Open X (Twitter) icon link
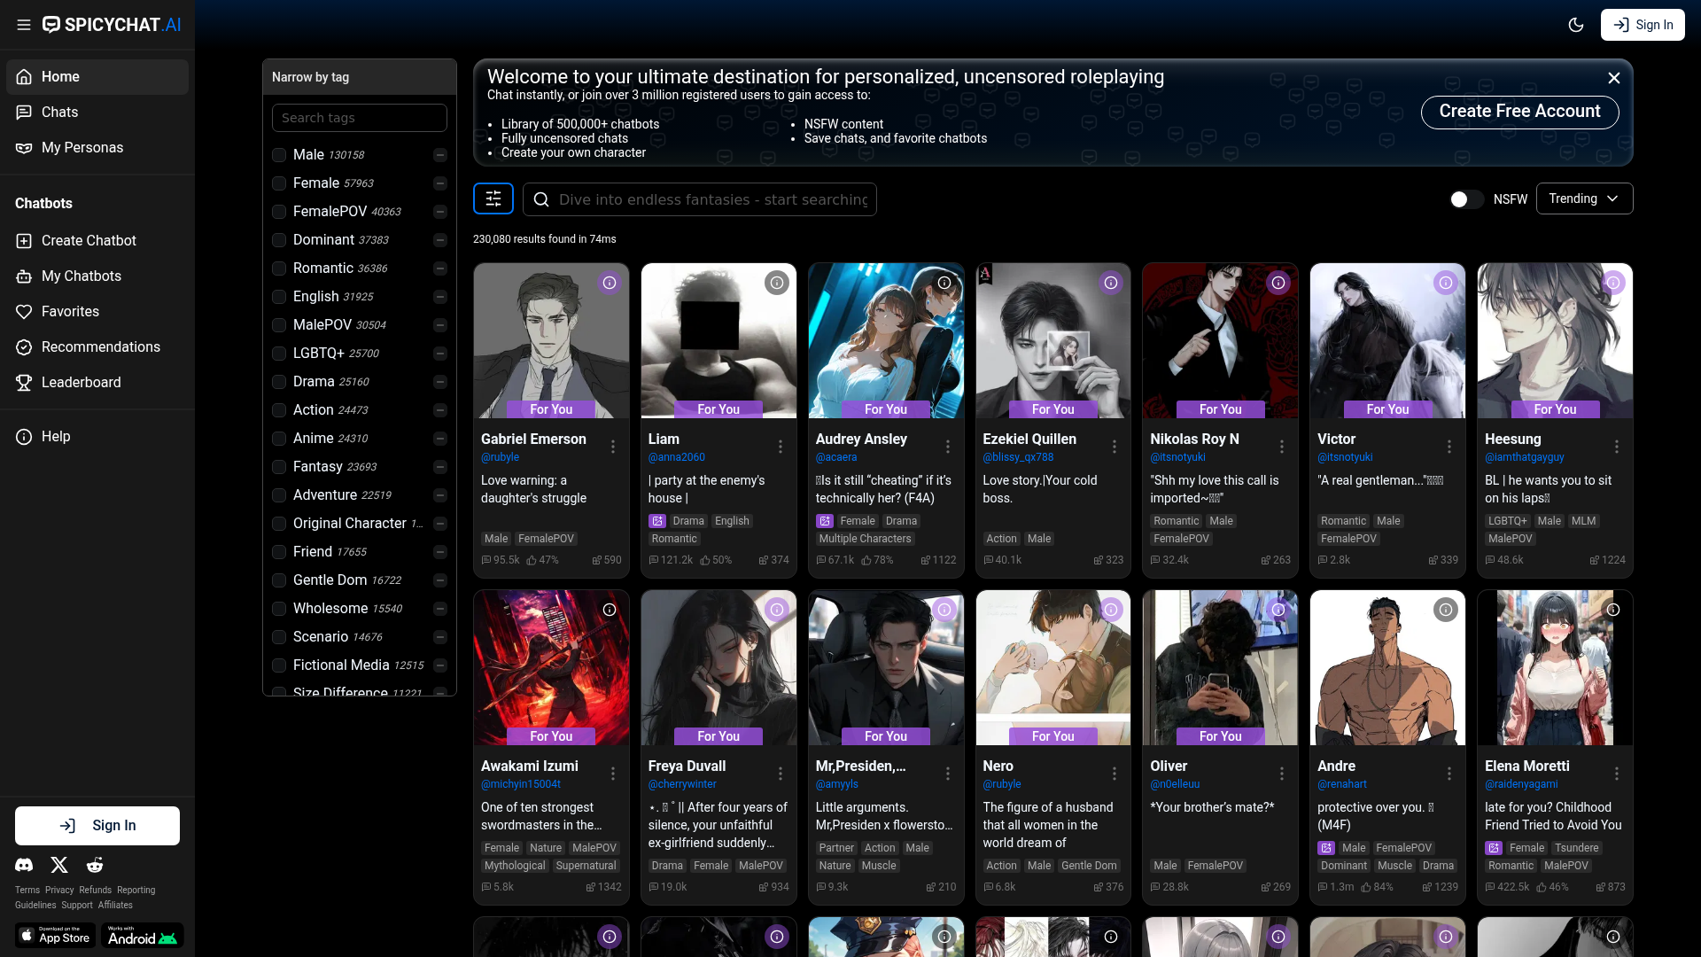Image resolution: width=1701 pixels, height=957 pixels. pyautogui.click(x=59, y=865)
